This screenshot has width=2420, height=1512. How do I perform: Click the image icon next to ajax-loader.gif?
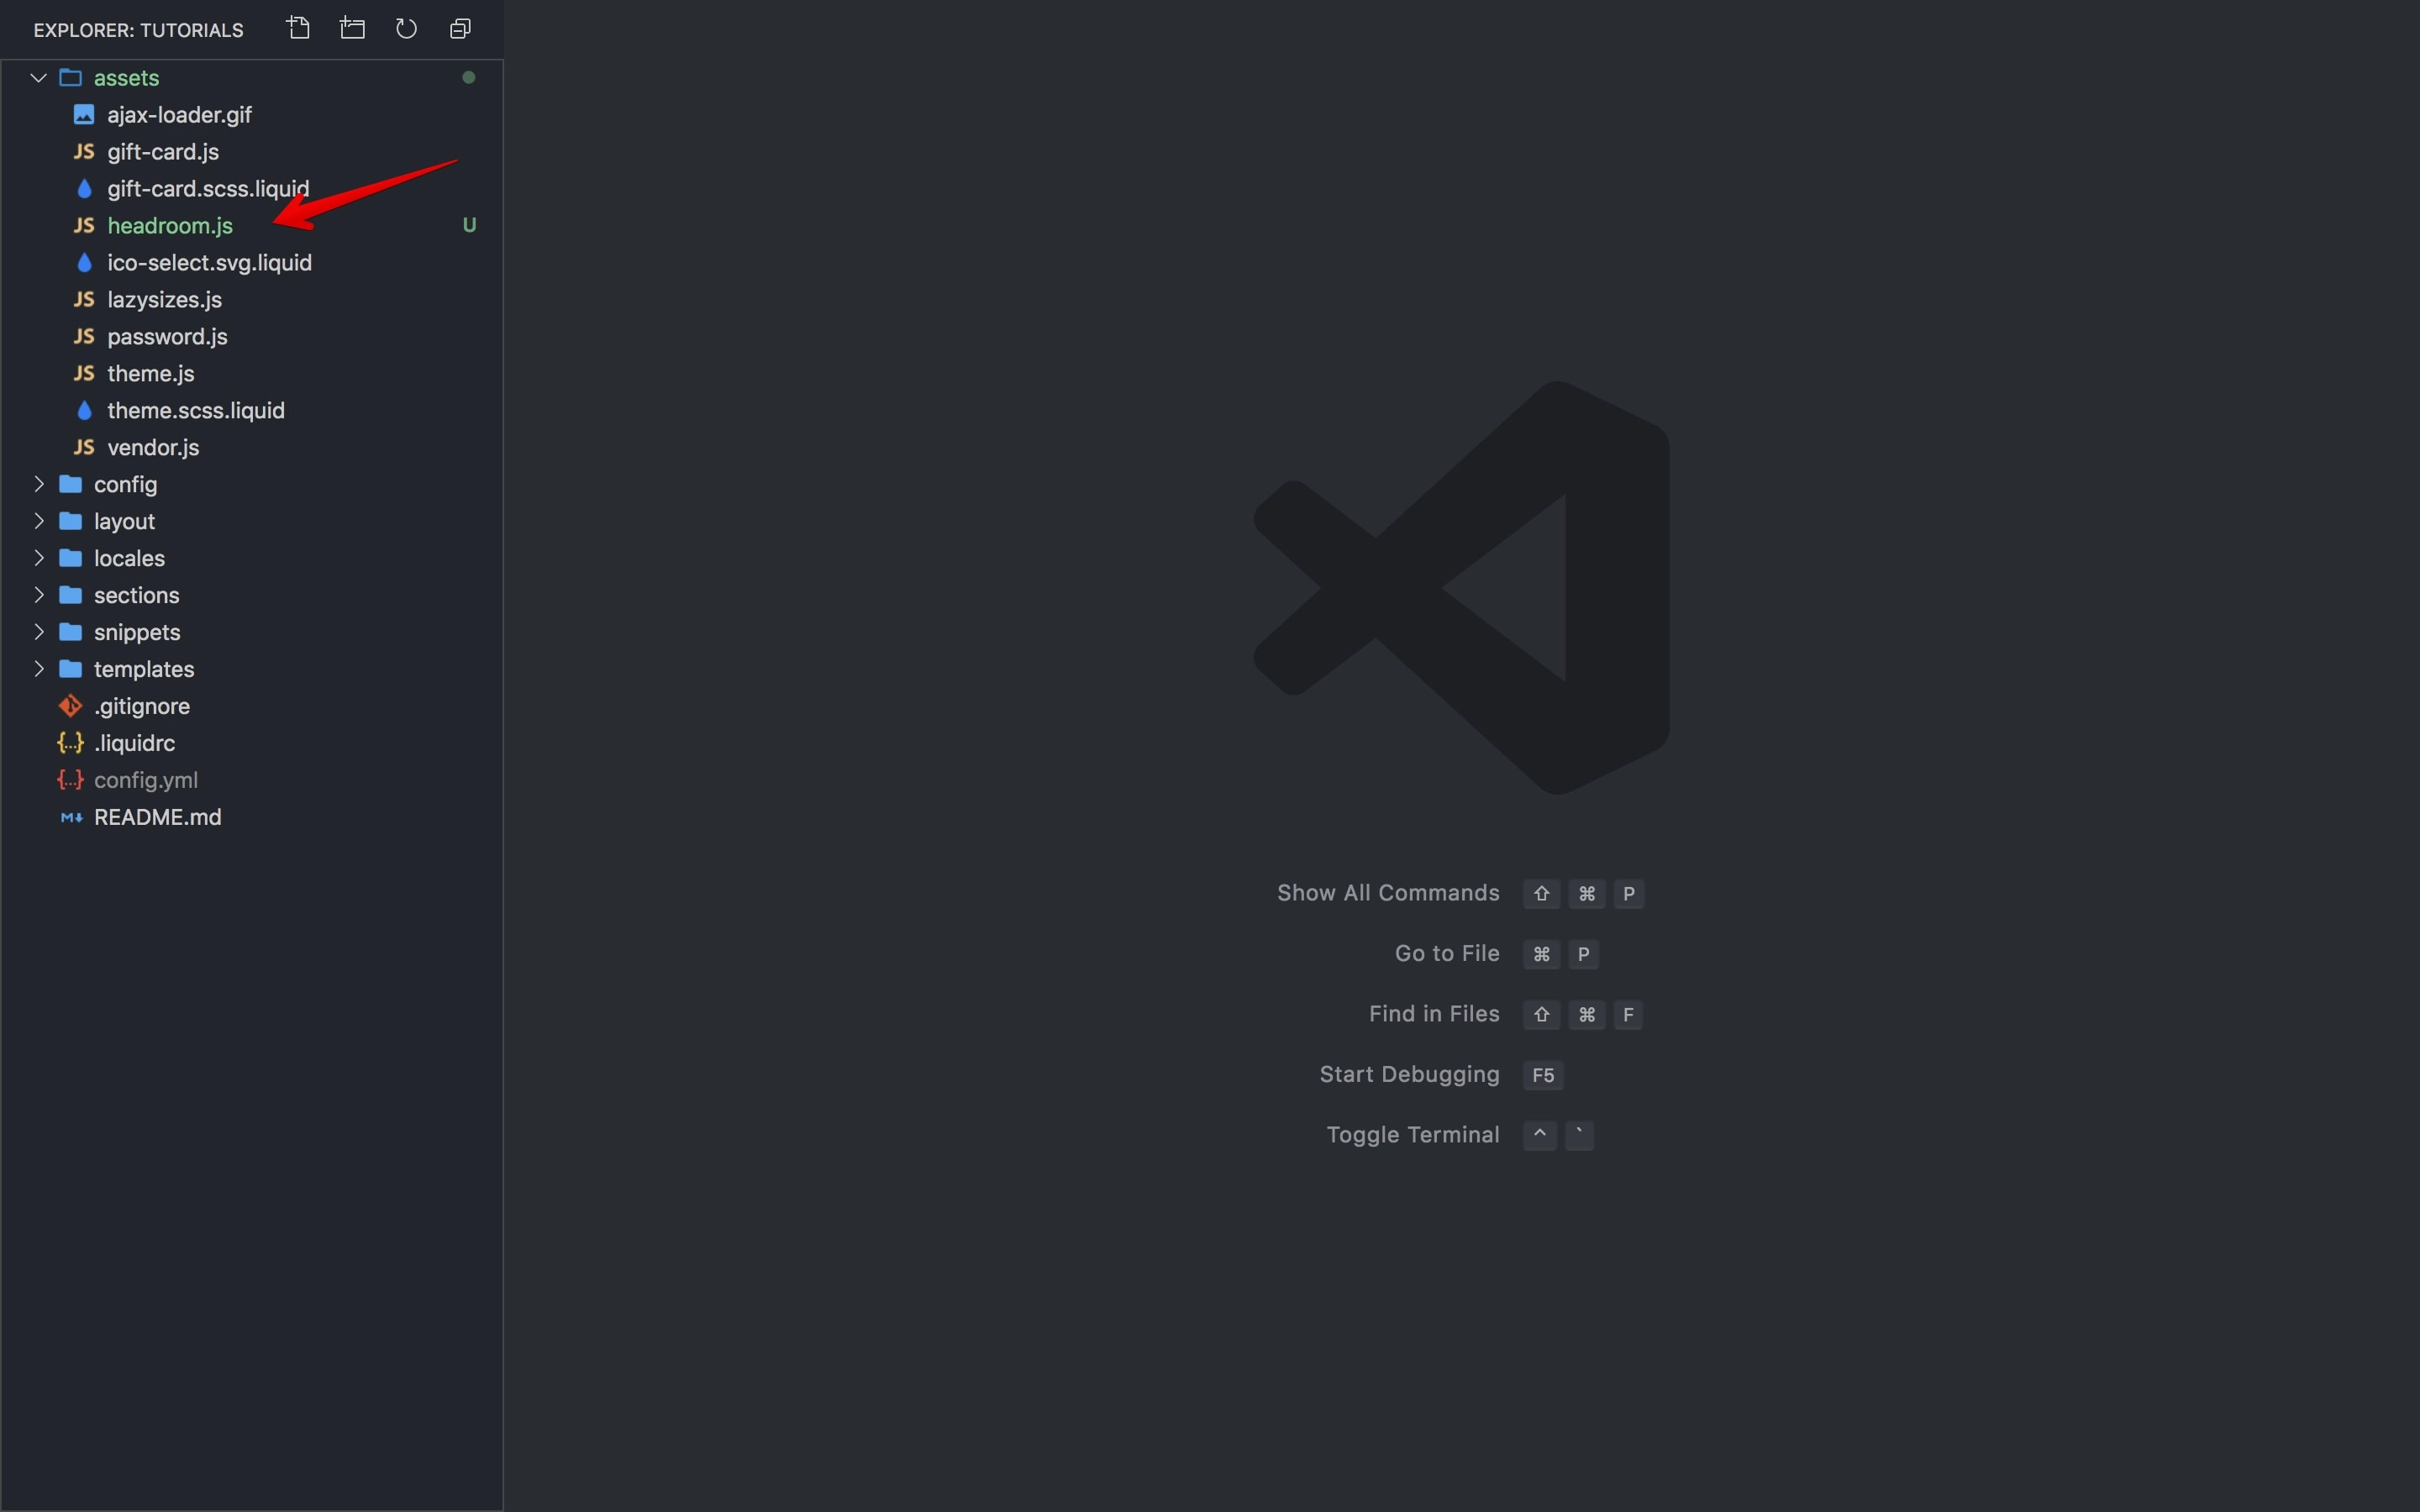click(84, 115)
